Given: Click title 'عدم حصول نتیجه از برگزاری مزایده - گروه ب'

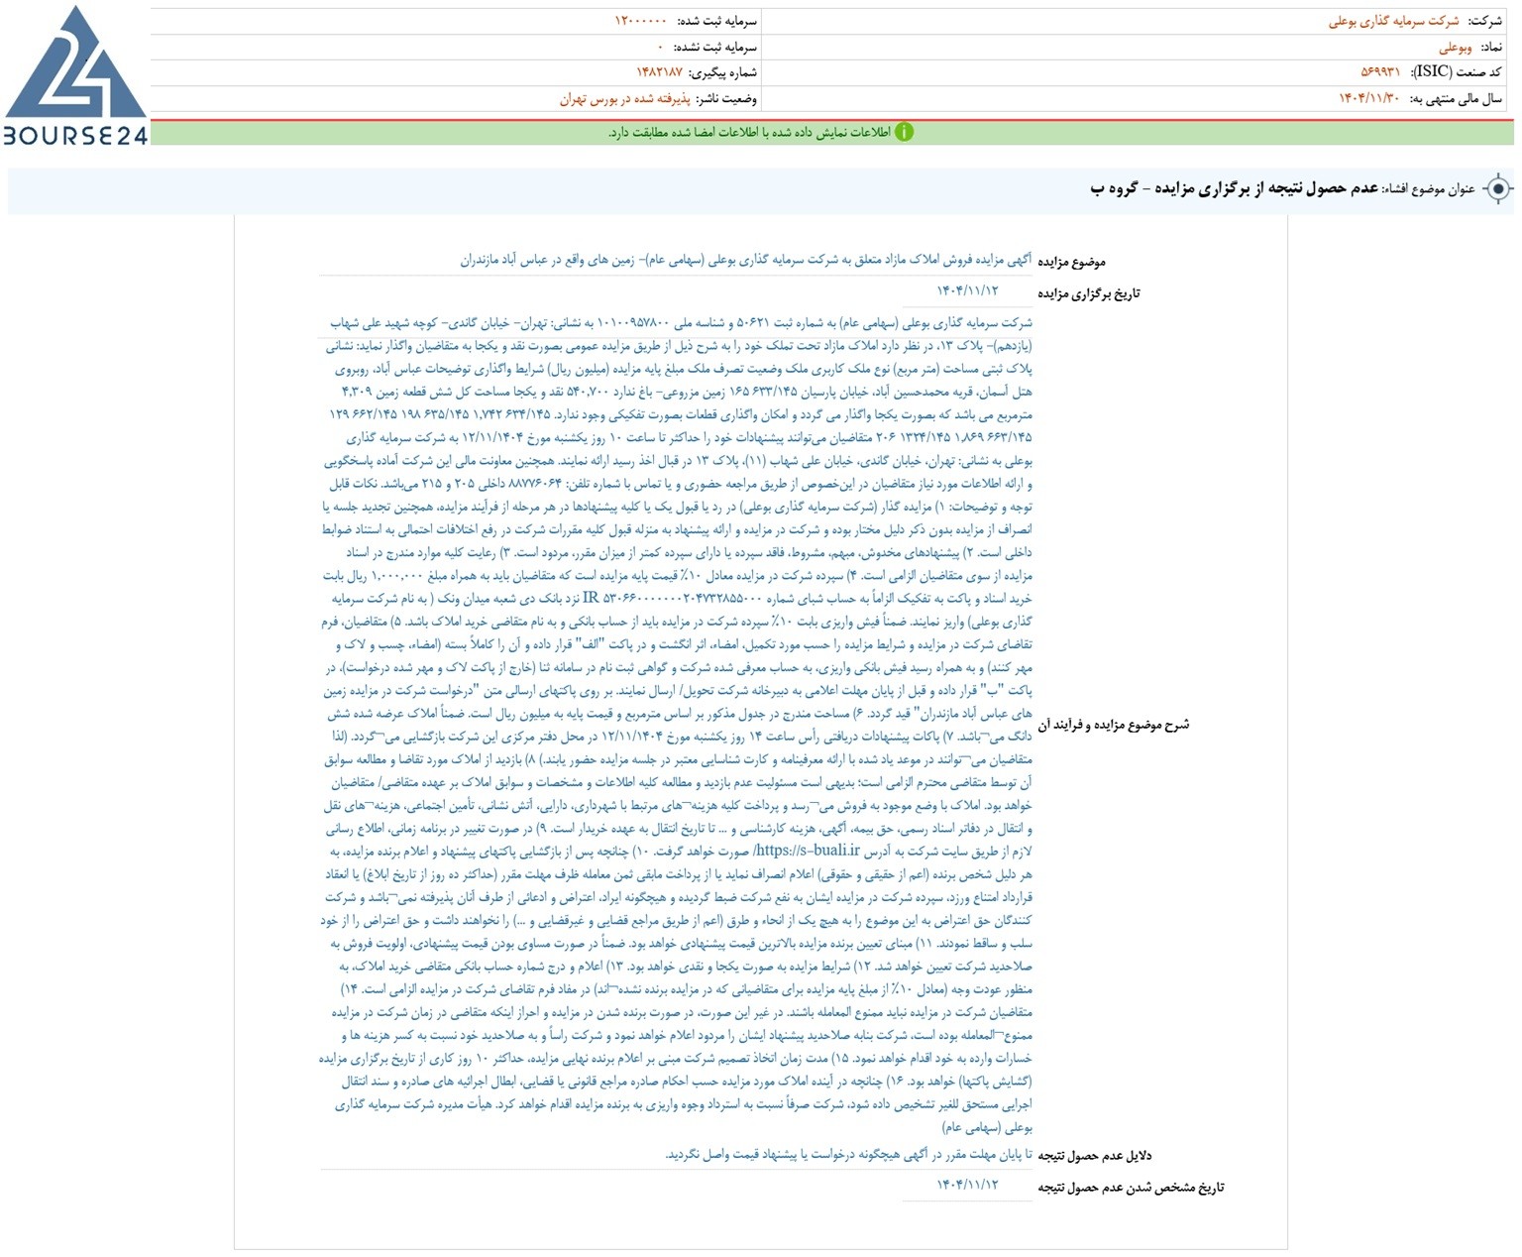Looking at the screenshot, I should click(1235, 188).
